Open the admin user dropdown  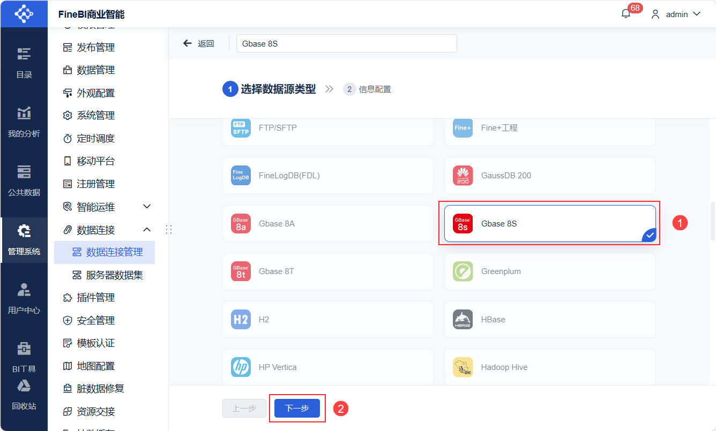676,14
